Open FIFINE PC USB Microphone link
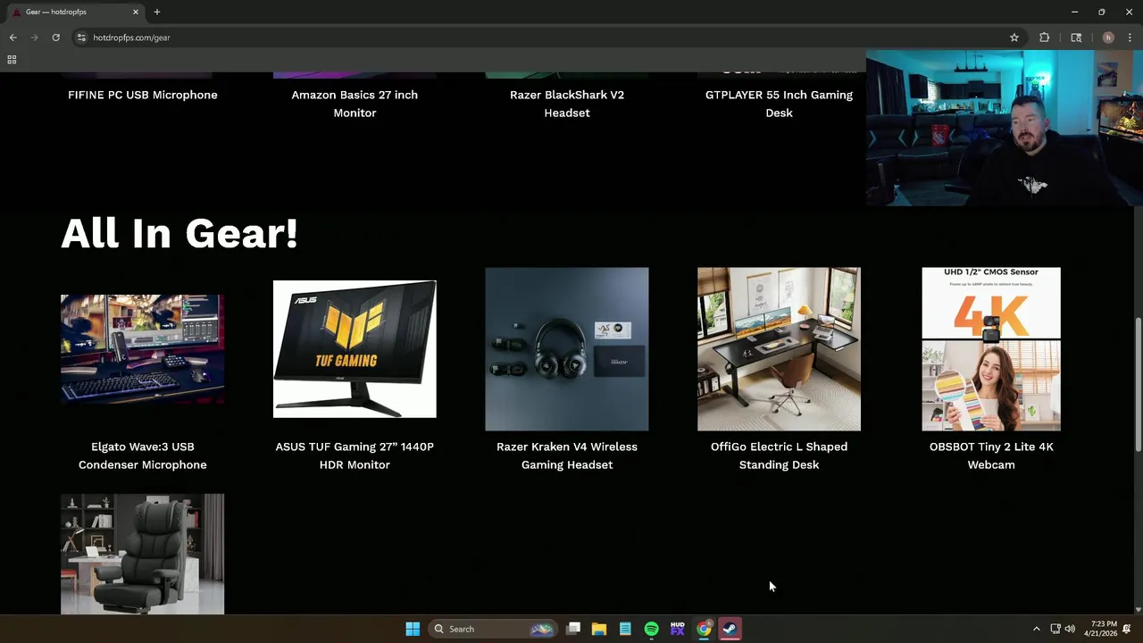1143x643 pixels. pos(143,95)
